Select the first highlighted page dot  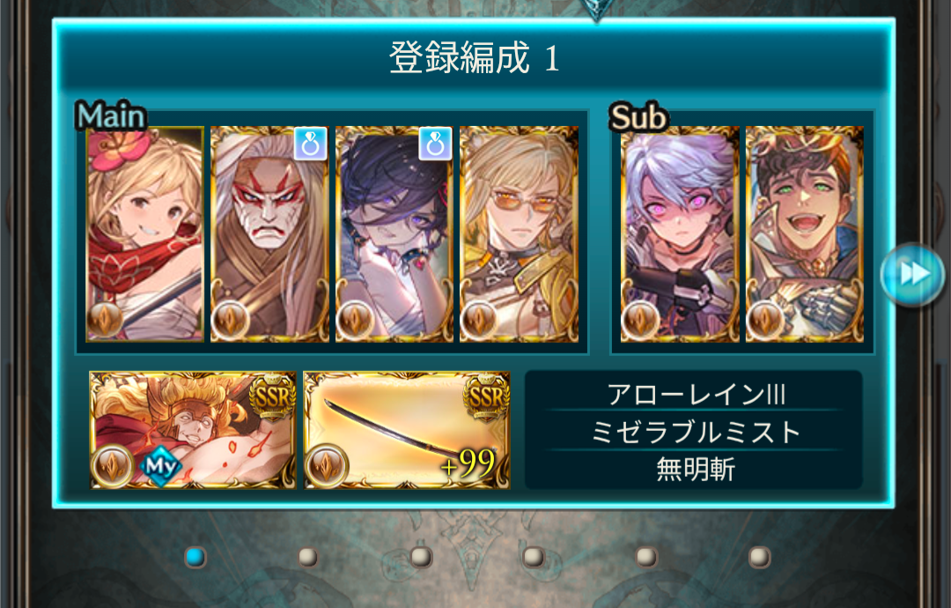click(195, 557)
